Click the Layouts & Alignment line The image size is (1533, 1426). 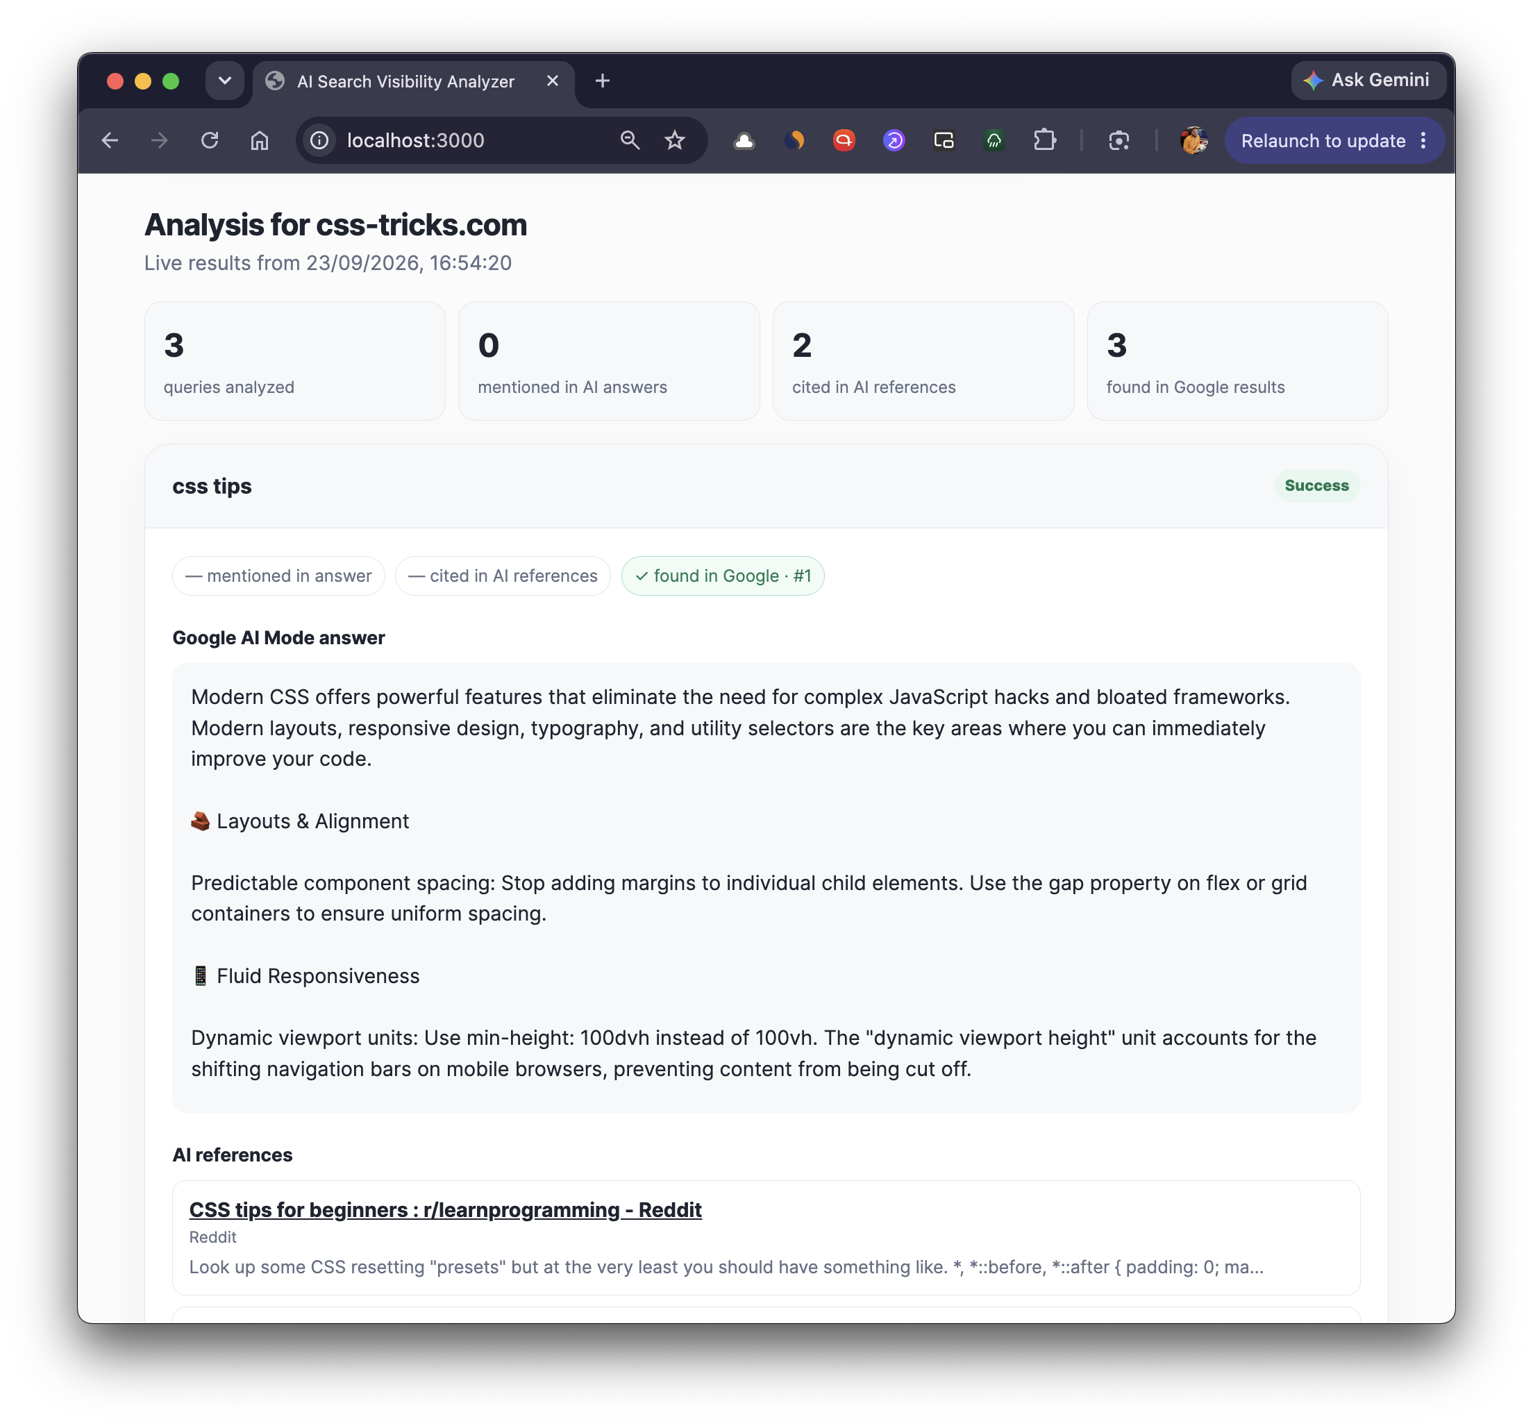pos(300,821)
